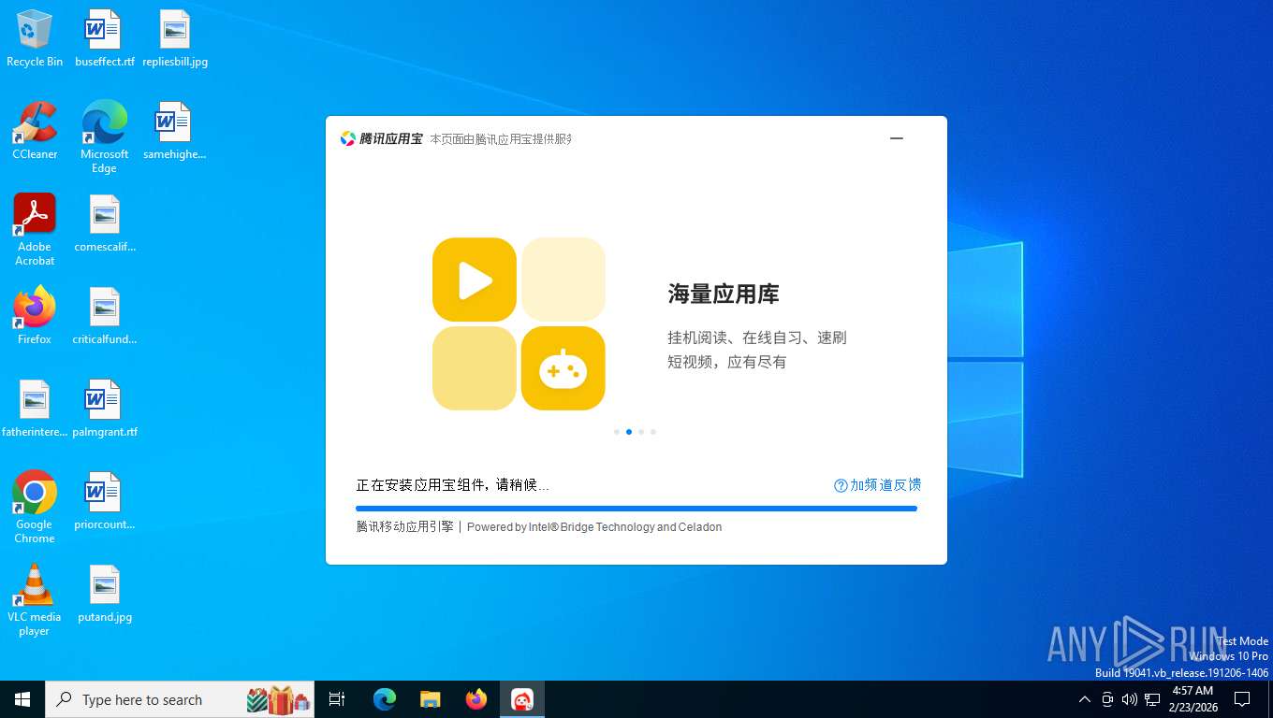Click the help question mark icon
Viewport: 1273px width, 718px height.
(x=841, y=485)
